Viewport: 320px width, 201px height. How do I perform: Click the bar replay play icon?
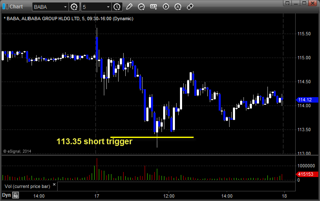(x=166, y=7)
